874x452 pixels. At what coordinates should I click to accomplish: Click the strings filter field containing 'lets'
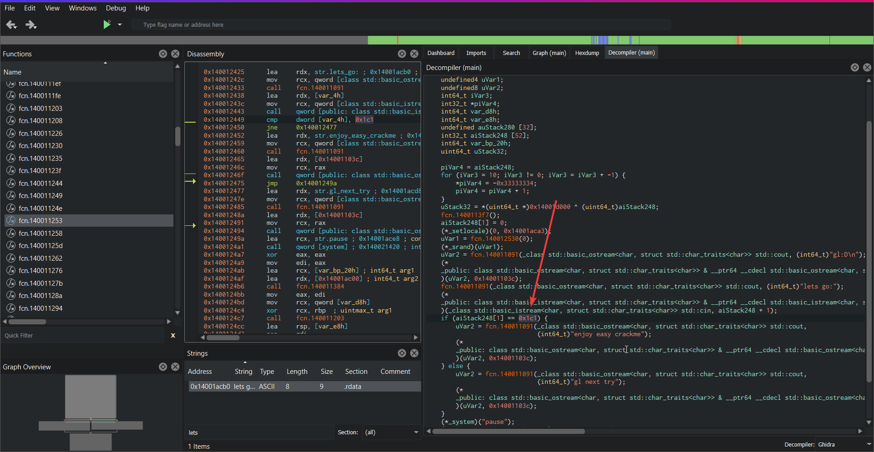260,432
